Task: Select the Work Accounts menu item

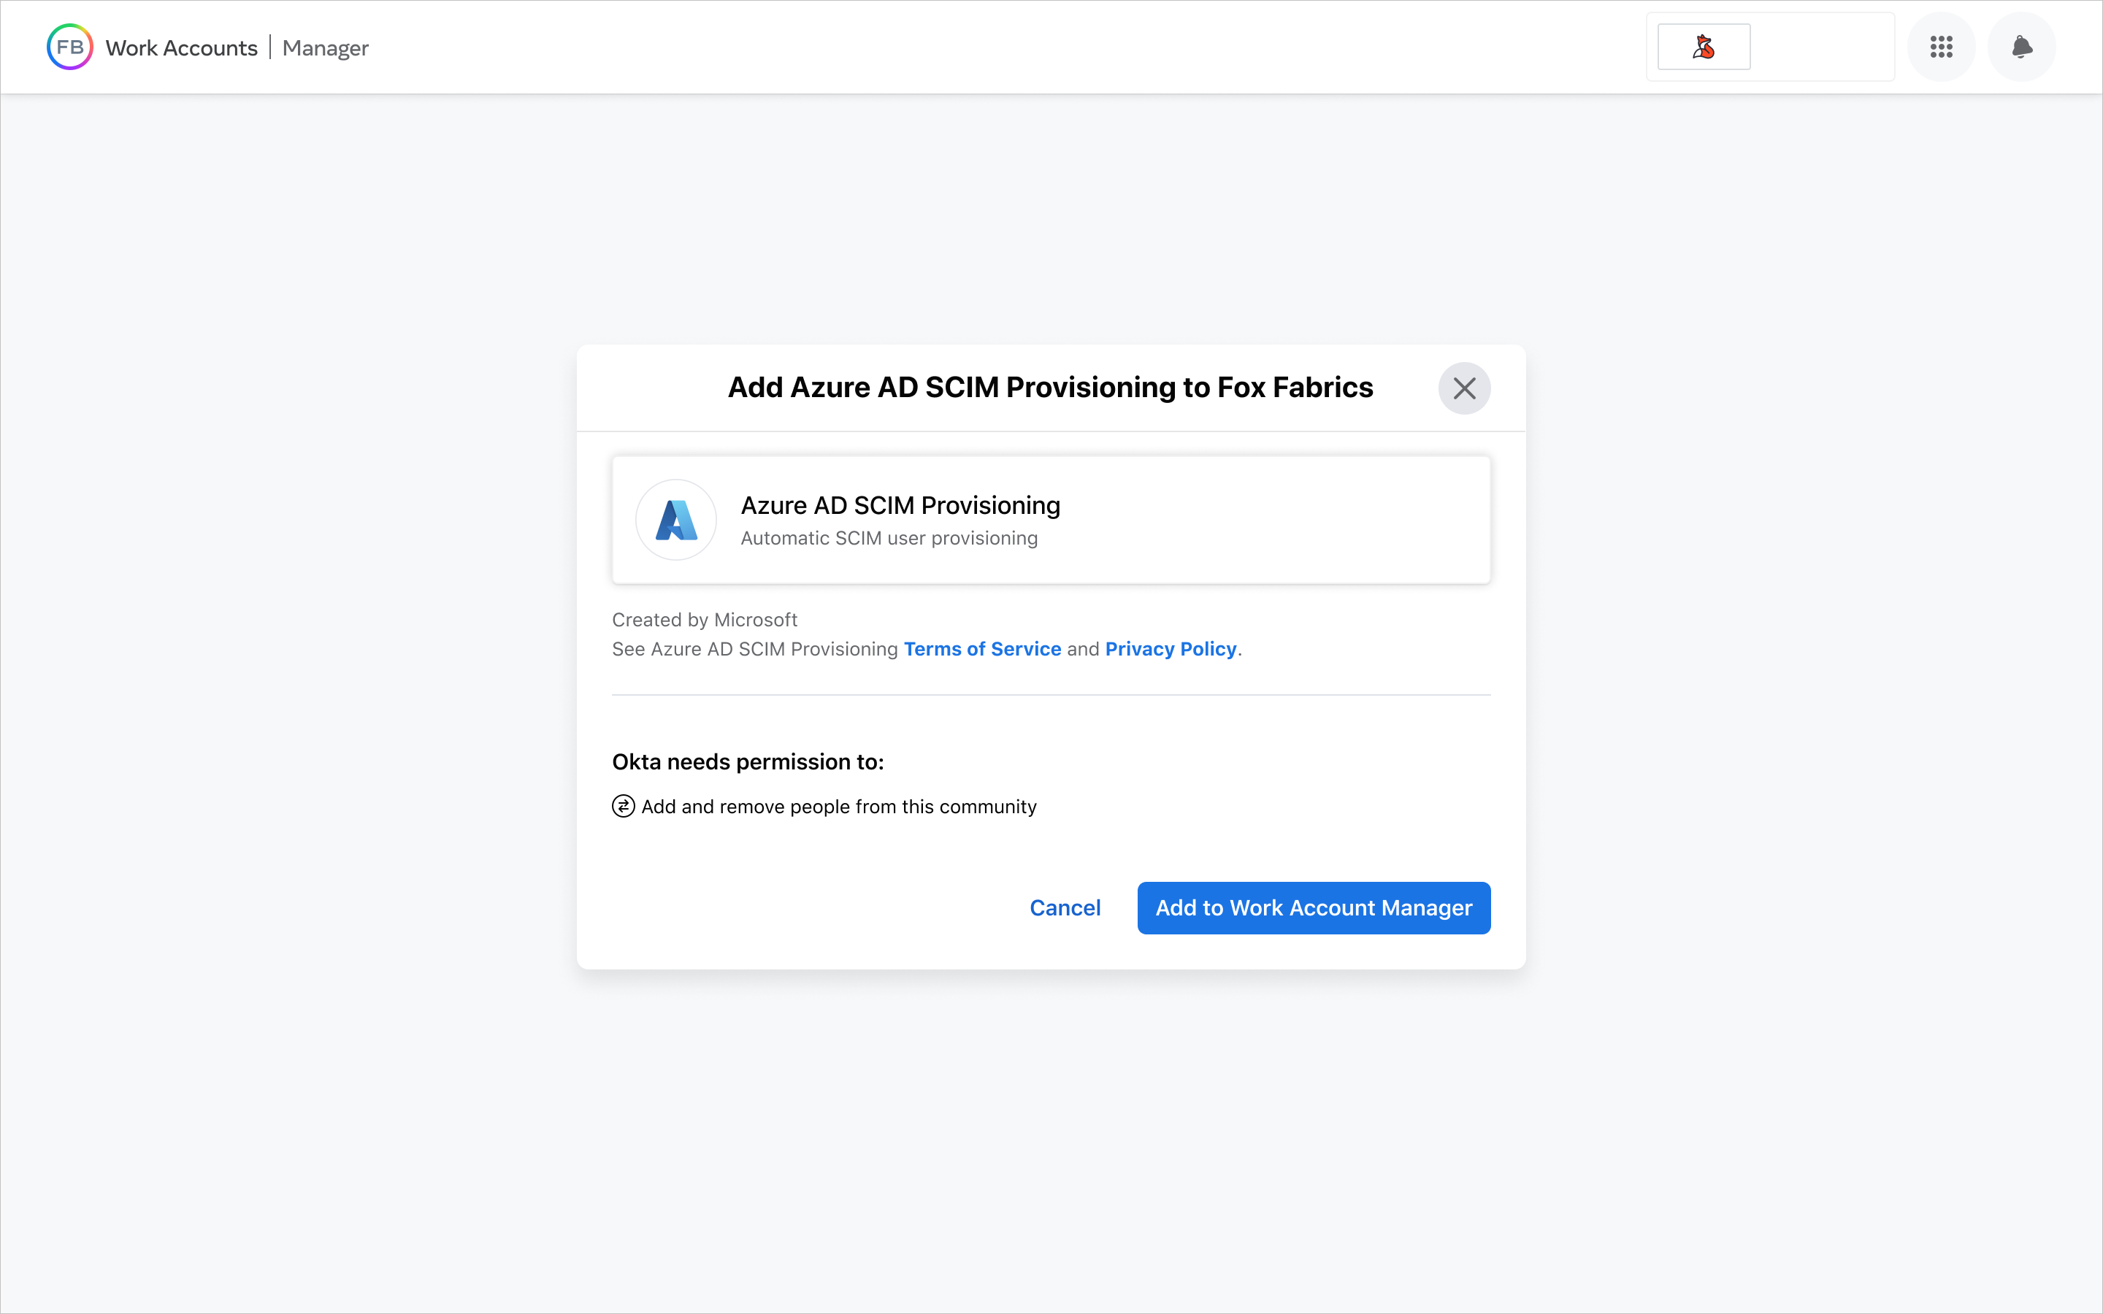Action: 183,47
